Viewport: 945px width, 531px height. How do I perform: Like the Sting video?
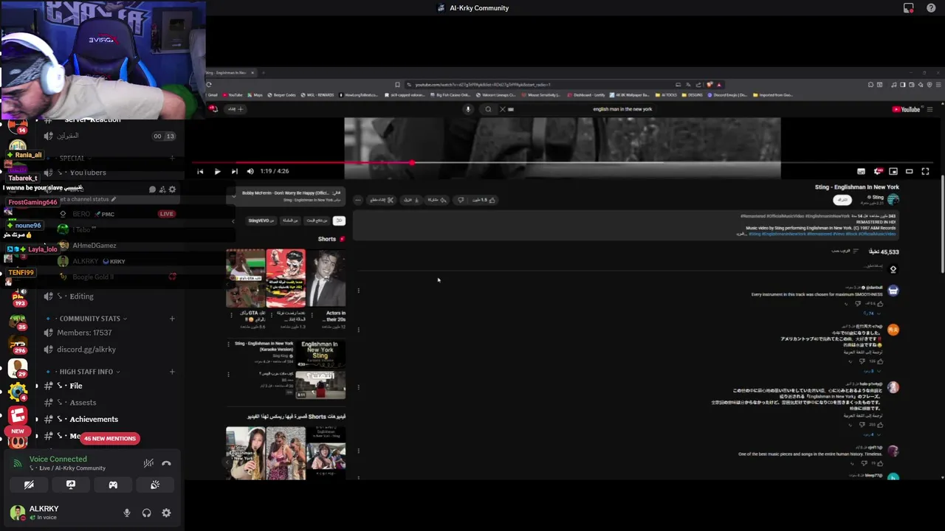tap(484, 200)
